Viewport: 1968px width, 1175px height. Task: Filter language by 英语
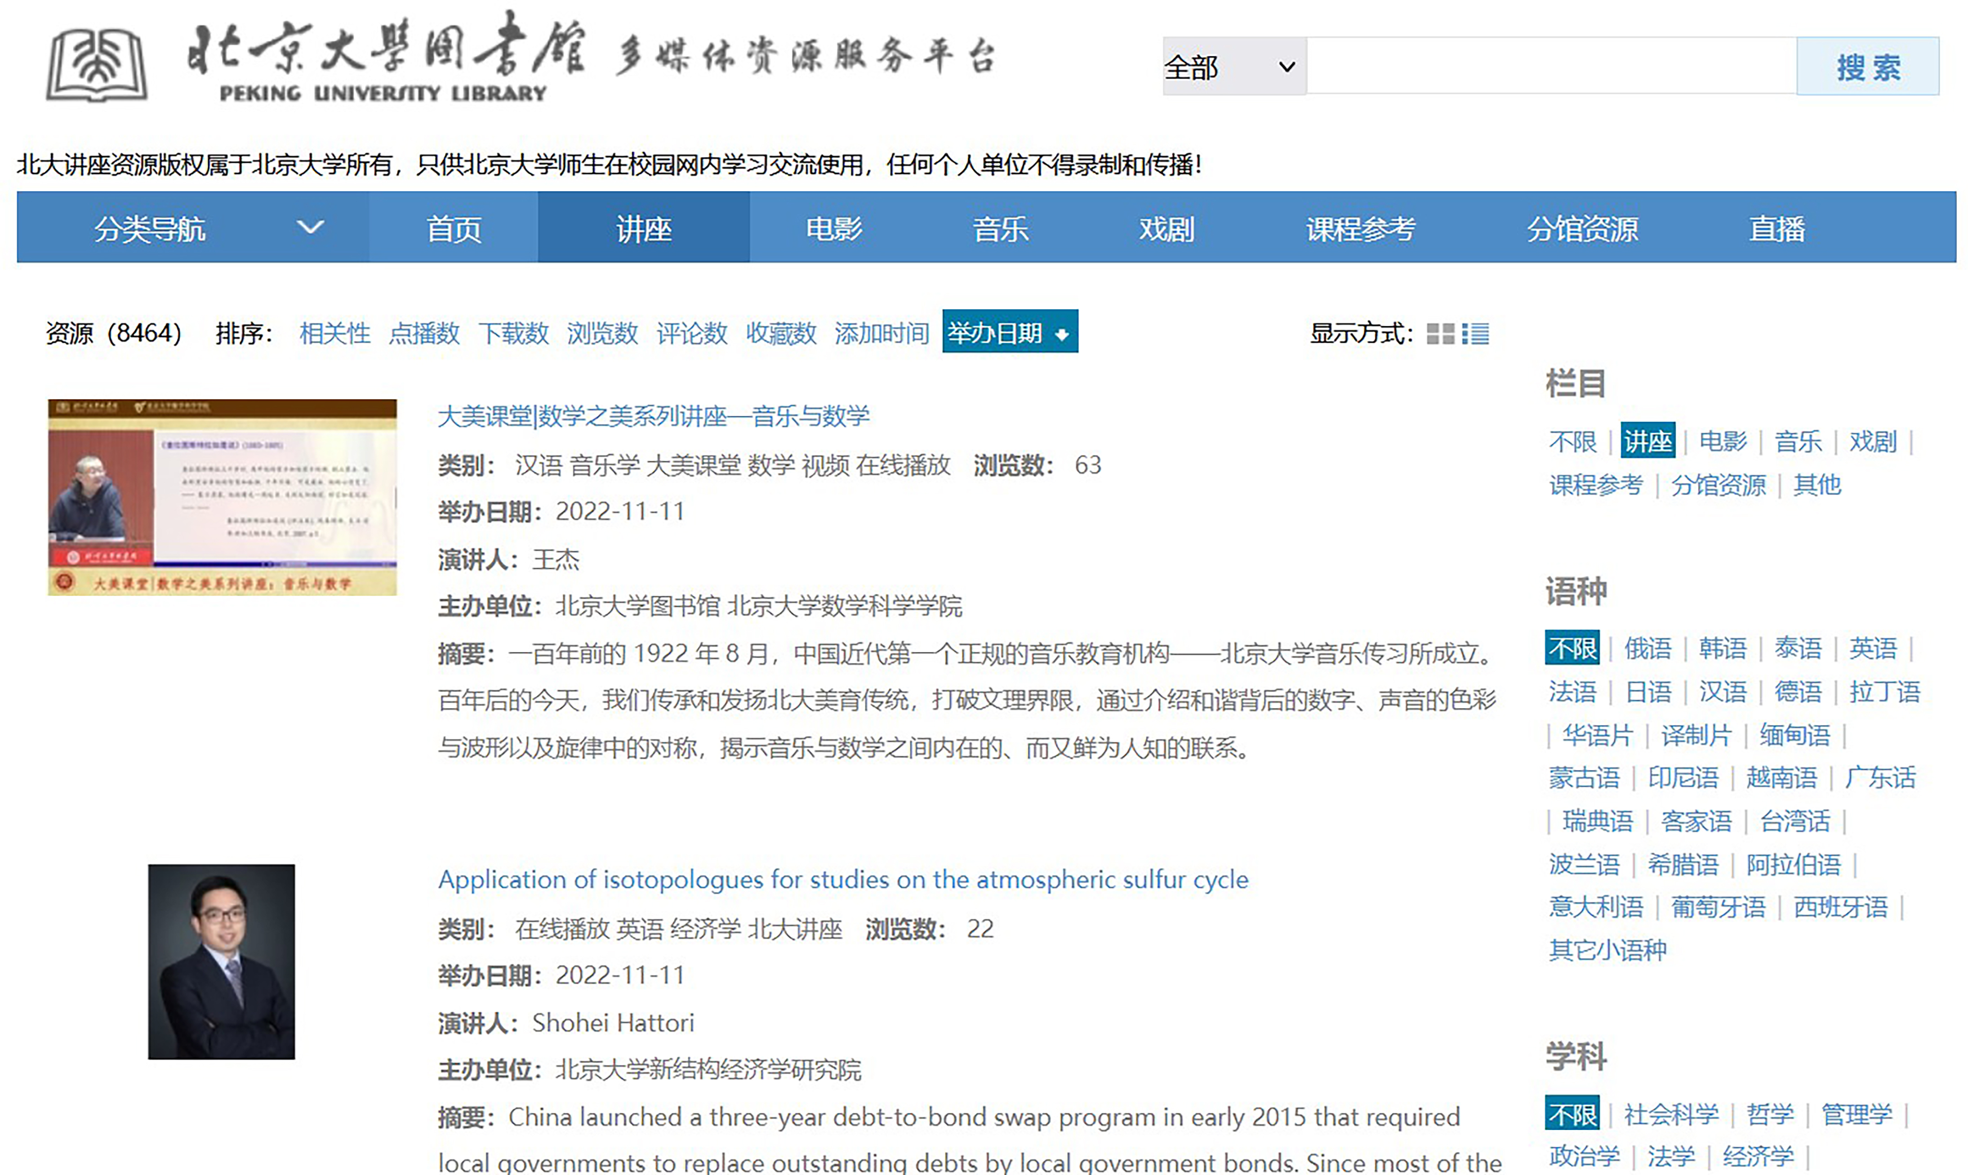(1873, 648)
